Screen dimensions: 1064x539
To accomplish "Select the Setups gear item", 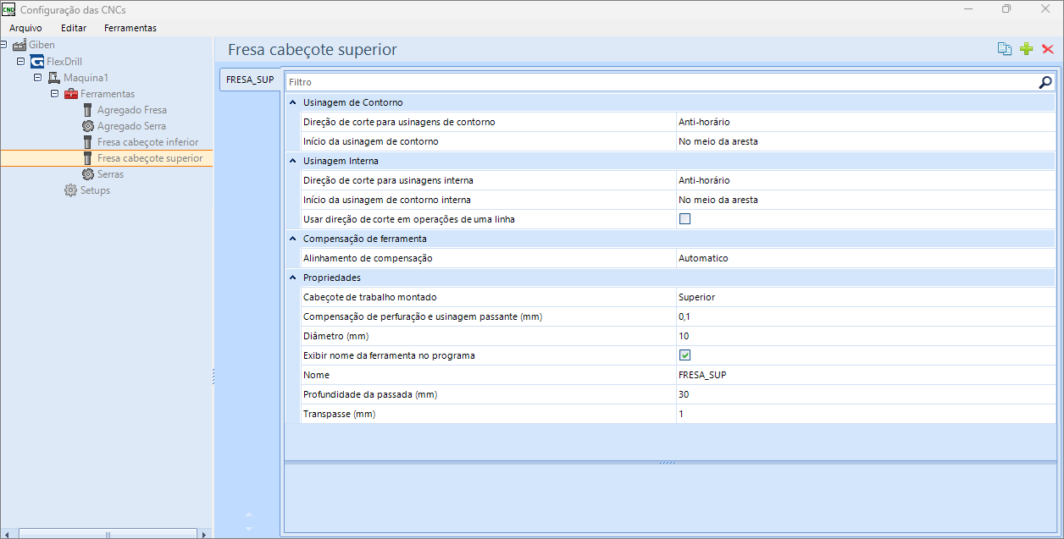I will click(x=95, y=190).
